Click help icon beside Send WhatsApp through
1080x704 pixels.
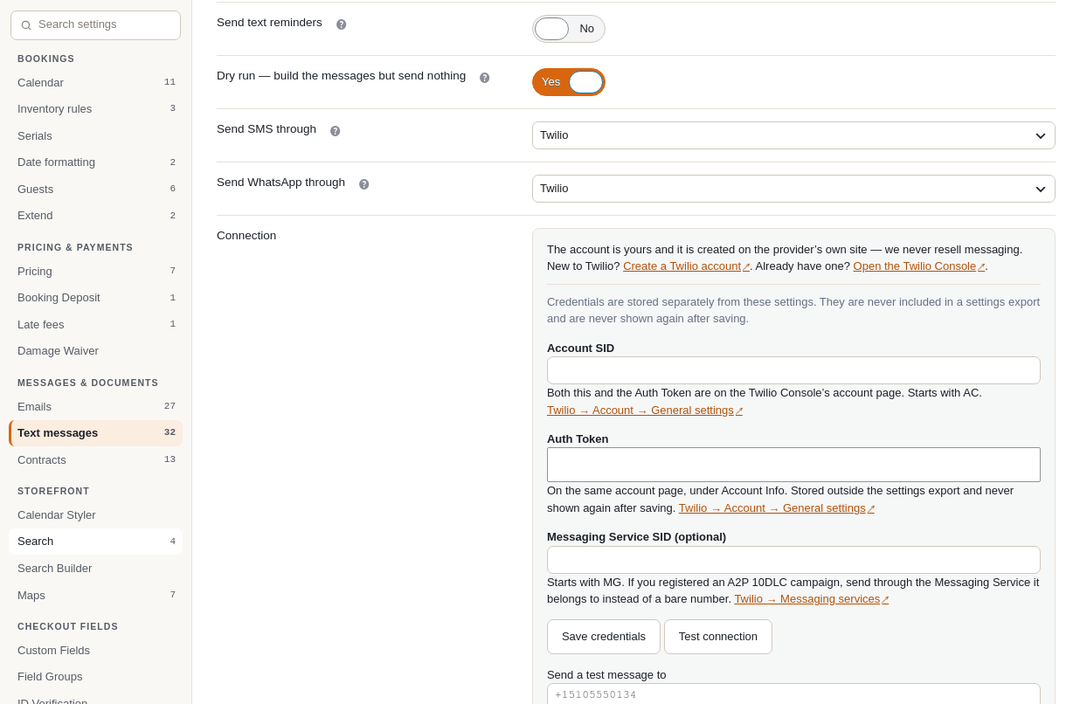pos(364,184)
